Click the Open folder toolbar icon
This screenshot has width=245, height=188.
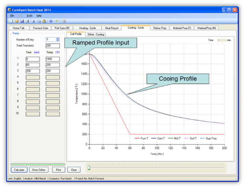click(17, 21)
